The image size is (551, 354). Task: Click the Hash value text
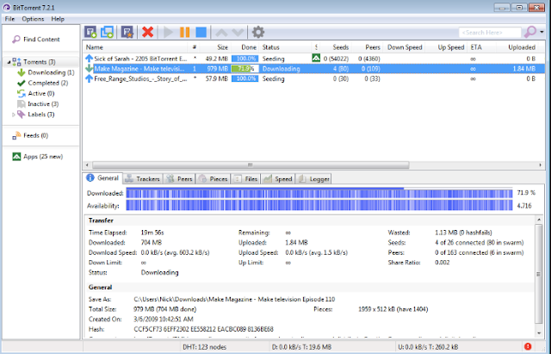[203, 329]
